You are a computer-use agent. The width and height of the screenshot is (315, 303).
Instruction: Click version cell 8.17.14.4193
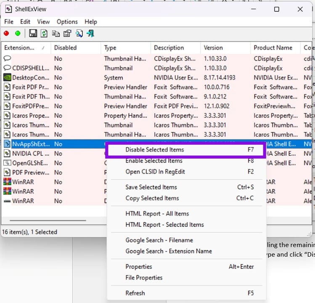220,77
